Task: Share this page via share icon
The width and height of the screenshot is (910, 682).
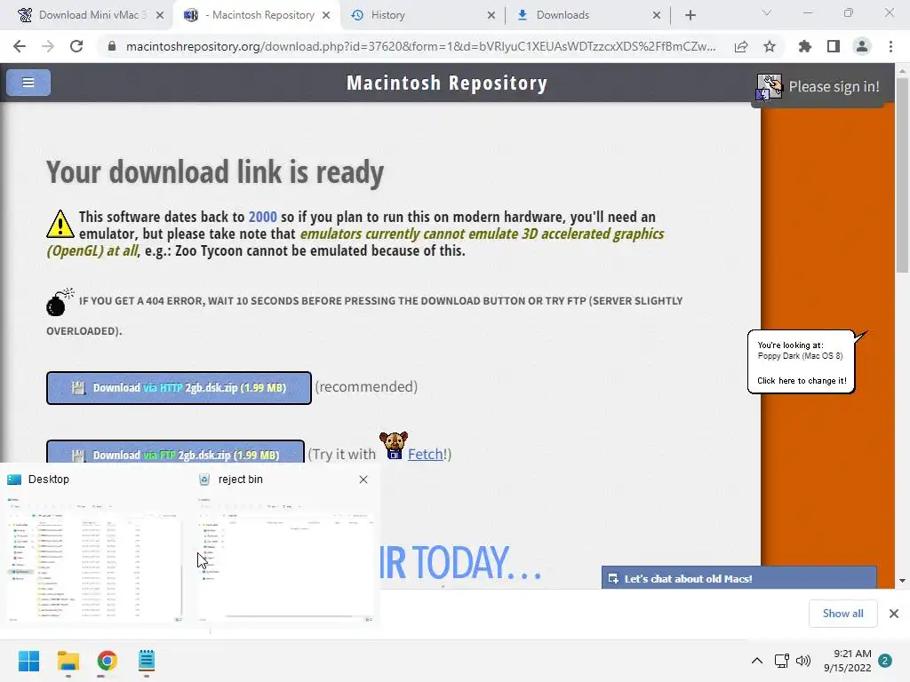Action: (741, 46)
